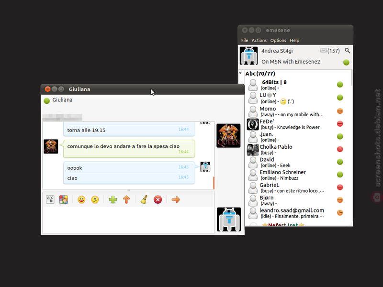Viewport: 383px width, 287px height.
Task: Click the online icon beside 64Bits | 8
Action: [340, 85]
